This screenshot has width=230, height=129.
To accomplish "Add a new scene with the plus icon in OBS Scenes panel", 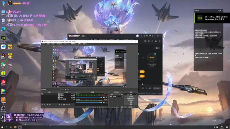I will click(42, 105).
